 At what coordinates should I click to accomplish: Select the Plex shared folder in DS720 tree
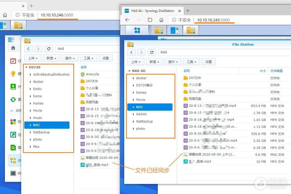pyautogui.click(x=36, y=147)
